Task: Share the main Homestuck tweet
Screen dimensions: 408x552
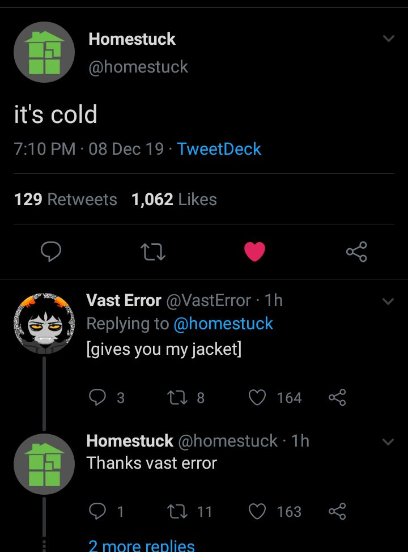Action: click(356, 252)
